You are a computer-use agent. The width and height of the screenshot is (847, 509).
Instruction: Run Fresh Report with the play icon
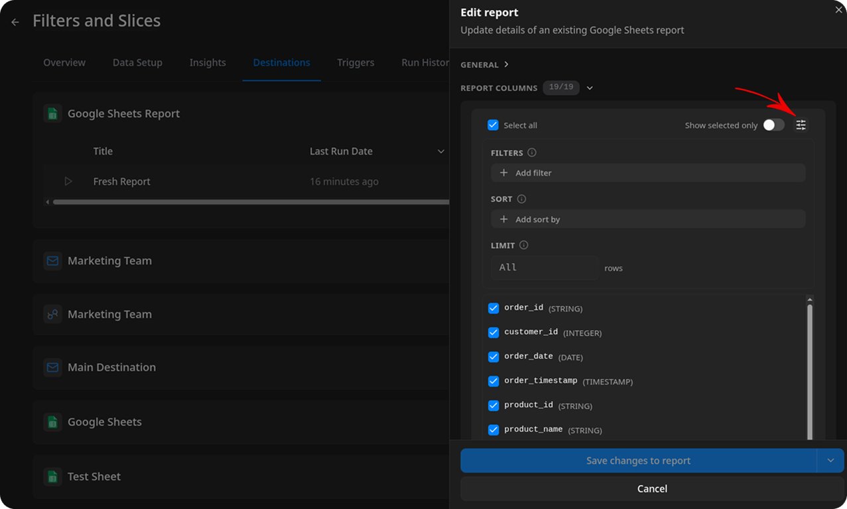point(68,182)
